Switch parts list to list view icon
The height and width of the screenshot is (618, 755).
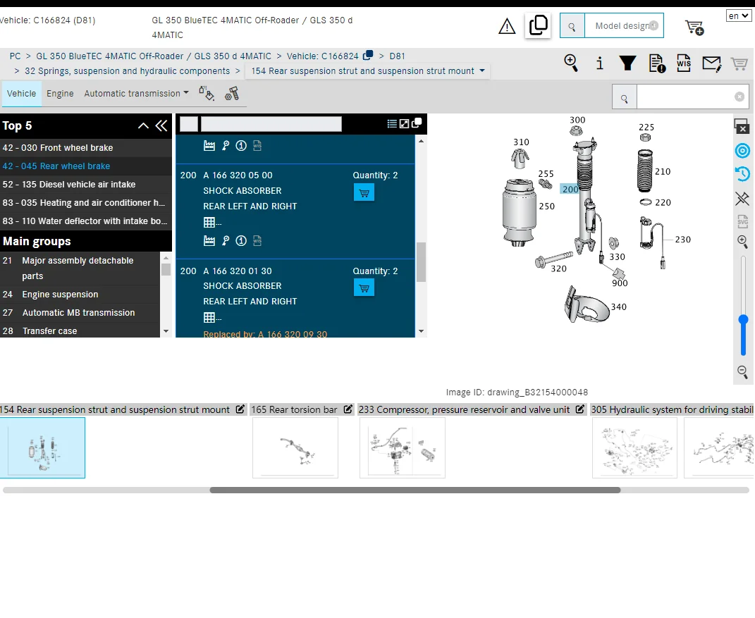pyautogui.click(x=392, y=124)
